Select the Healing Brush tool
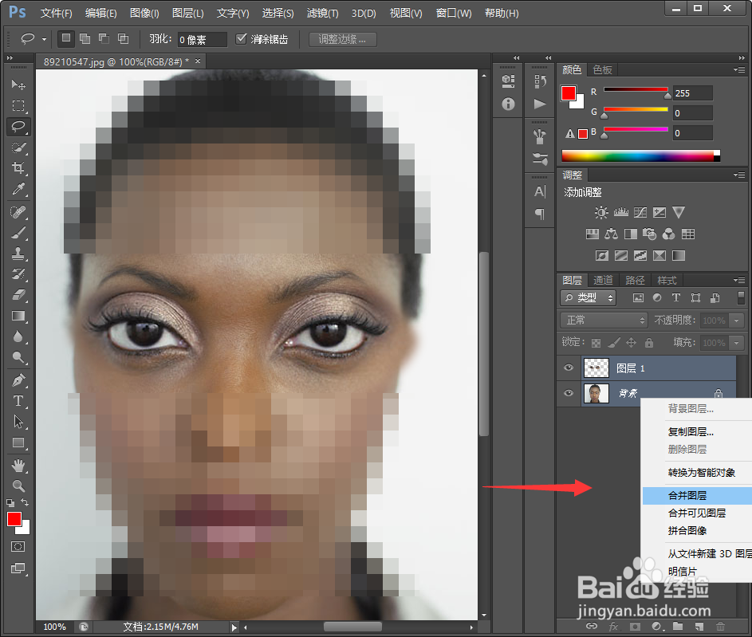The image size is (752, 637). pos(18,212)
